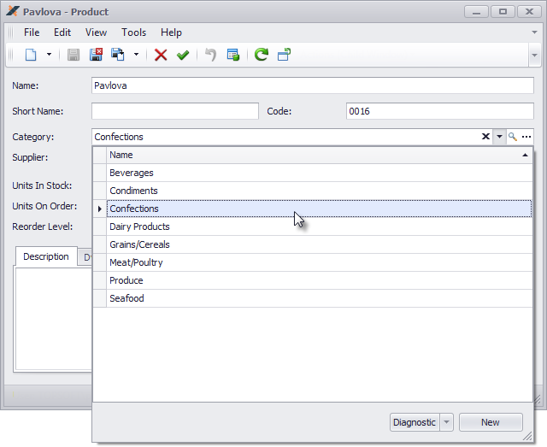547x447 pixels.
Task: Select Condiments from the category list
Action: click(319, 191)
